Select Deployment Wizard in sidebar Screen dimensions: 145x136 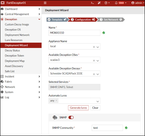[21, 45]
